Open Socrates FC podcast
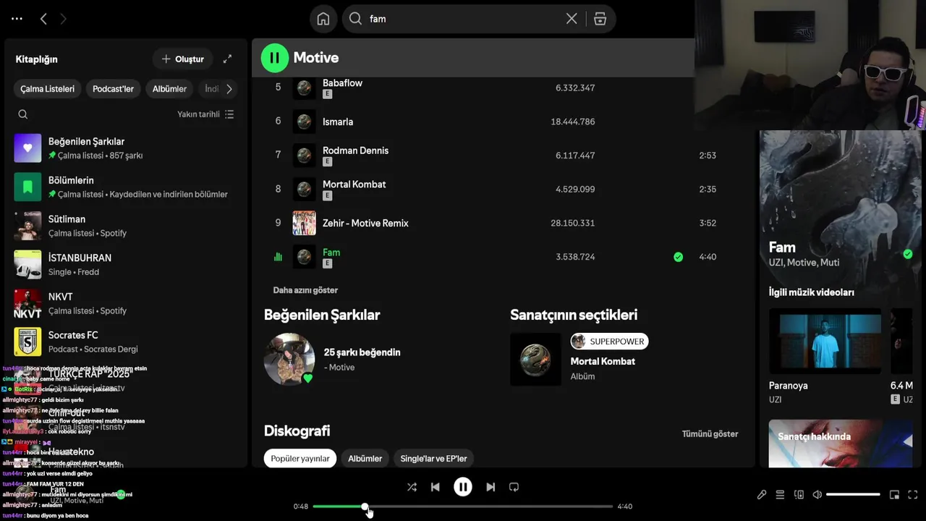Viewport: 926px width, 521px height. coord(126,342)
